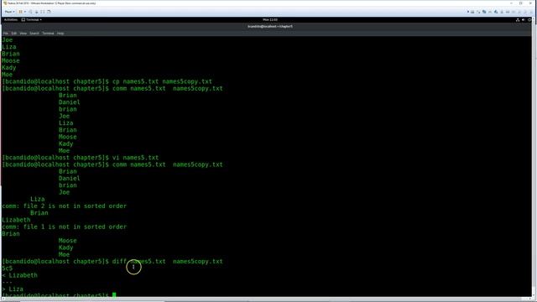Open the Edit menu in Terminal
Viewport: 537px width, 302px height.
tap(14, 34)
